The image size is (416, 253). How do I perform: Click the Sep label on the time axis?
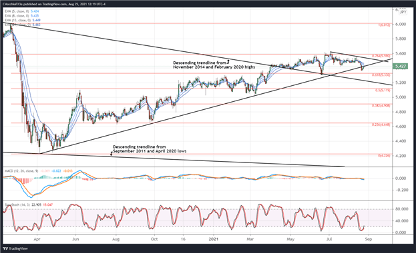(x=369, y=239)
